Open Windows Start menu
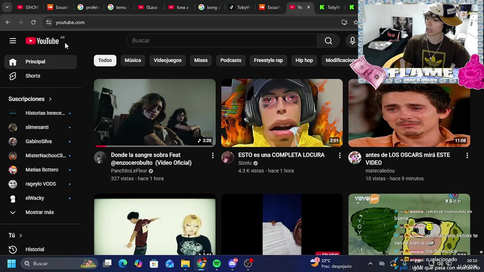 [11, 263]
